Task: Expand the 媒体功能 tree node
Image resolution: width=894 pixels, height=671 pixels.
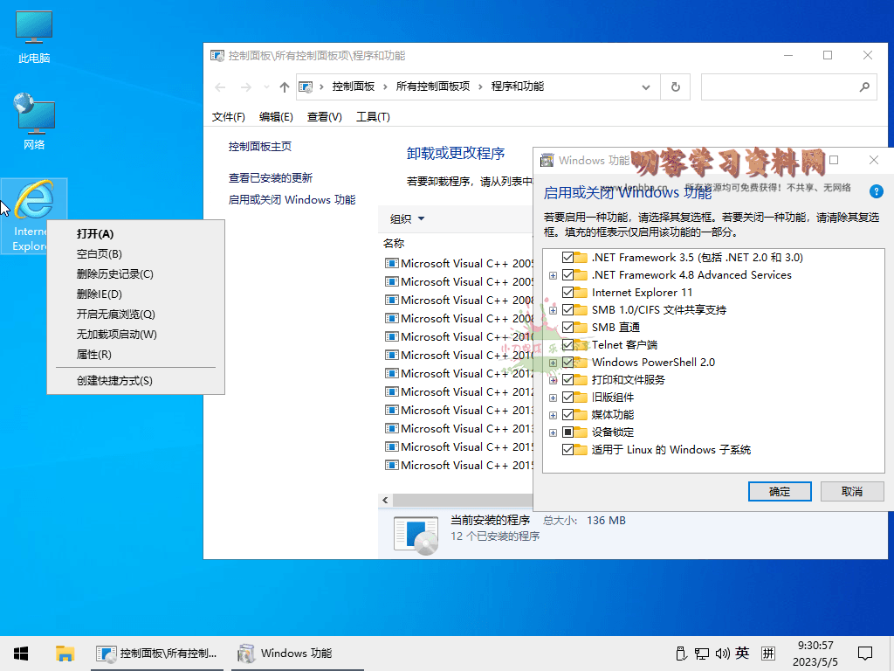Action: pos(552,414)
